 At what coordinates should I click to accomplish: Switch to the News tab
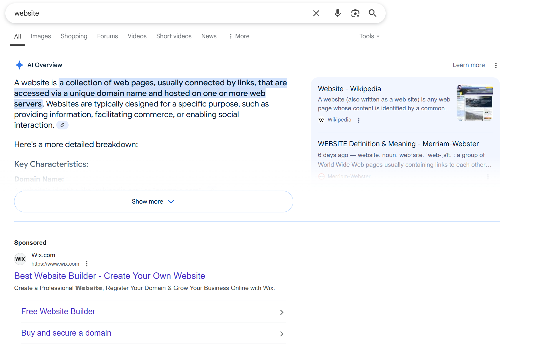tap(209, 36)
